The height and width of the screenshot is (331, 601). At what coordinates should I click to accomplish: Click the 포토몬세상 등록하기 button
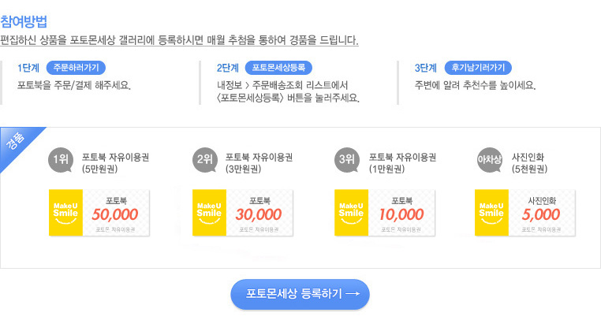click(x=300, y=294)
